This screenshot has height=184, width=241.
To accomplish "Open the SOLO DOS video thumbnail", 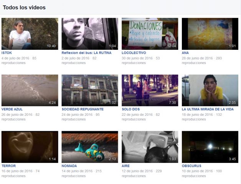I will tap(150, 90).
